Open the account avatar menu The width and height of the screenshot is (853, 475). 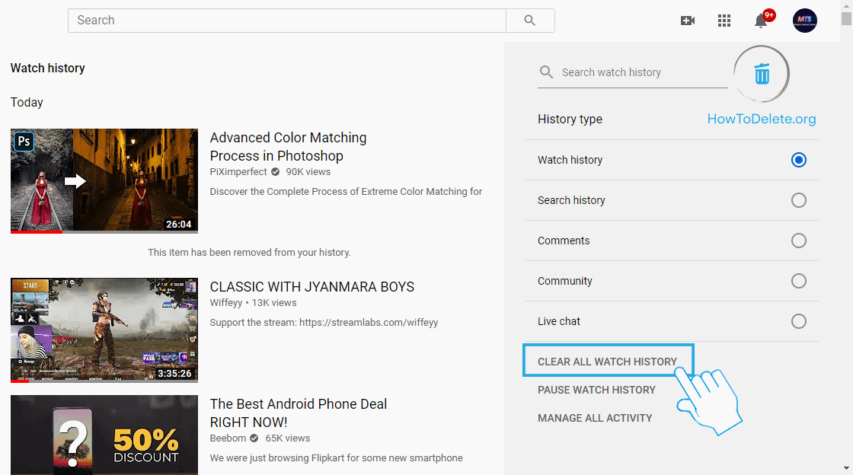[x=805, y=21]
